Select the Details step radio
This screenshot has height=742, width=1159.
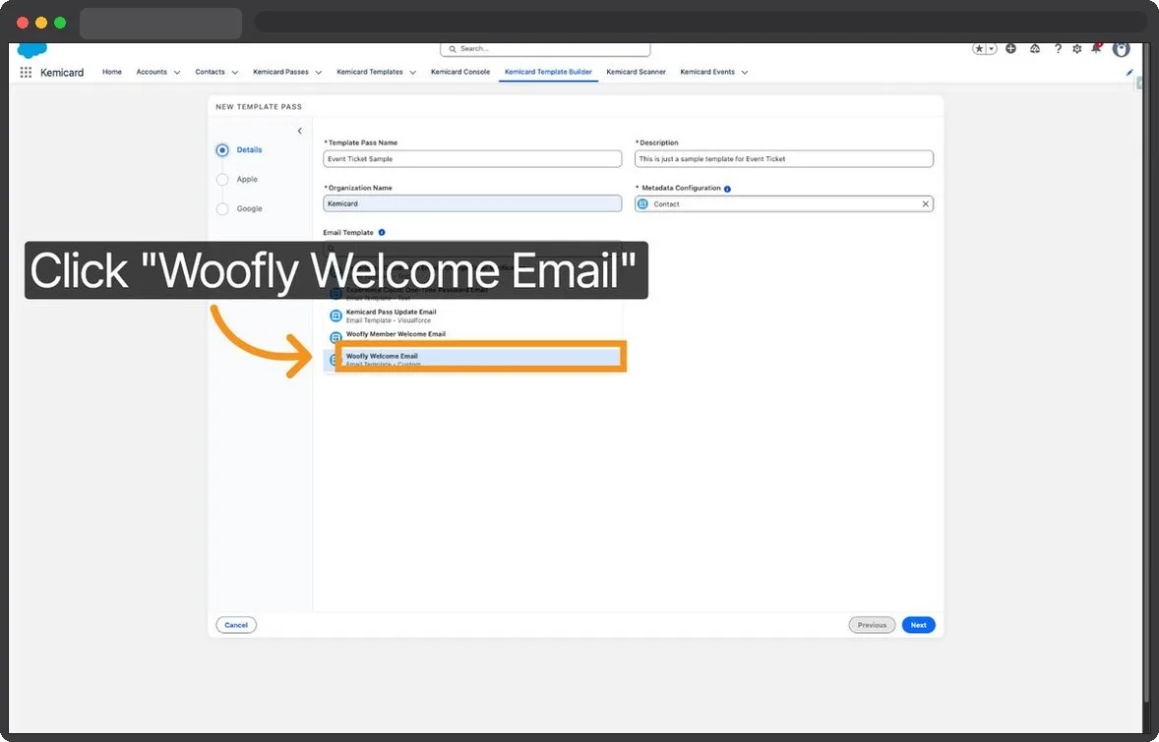(x=221, y=150)
